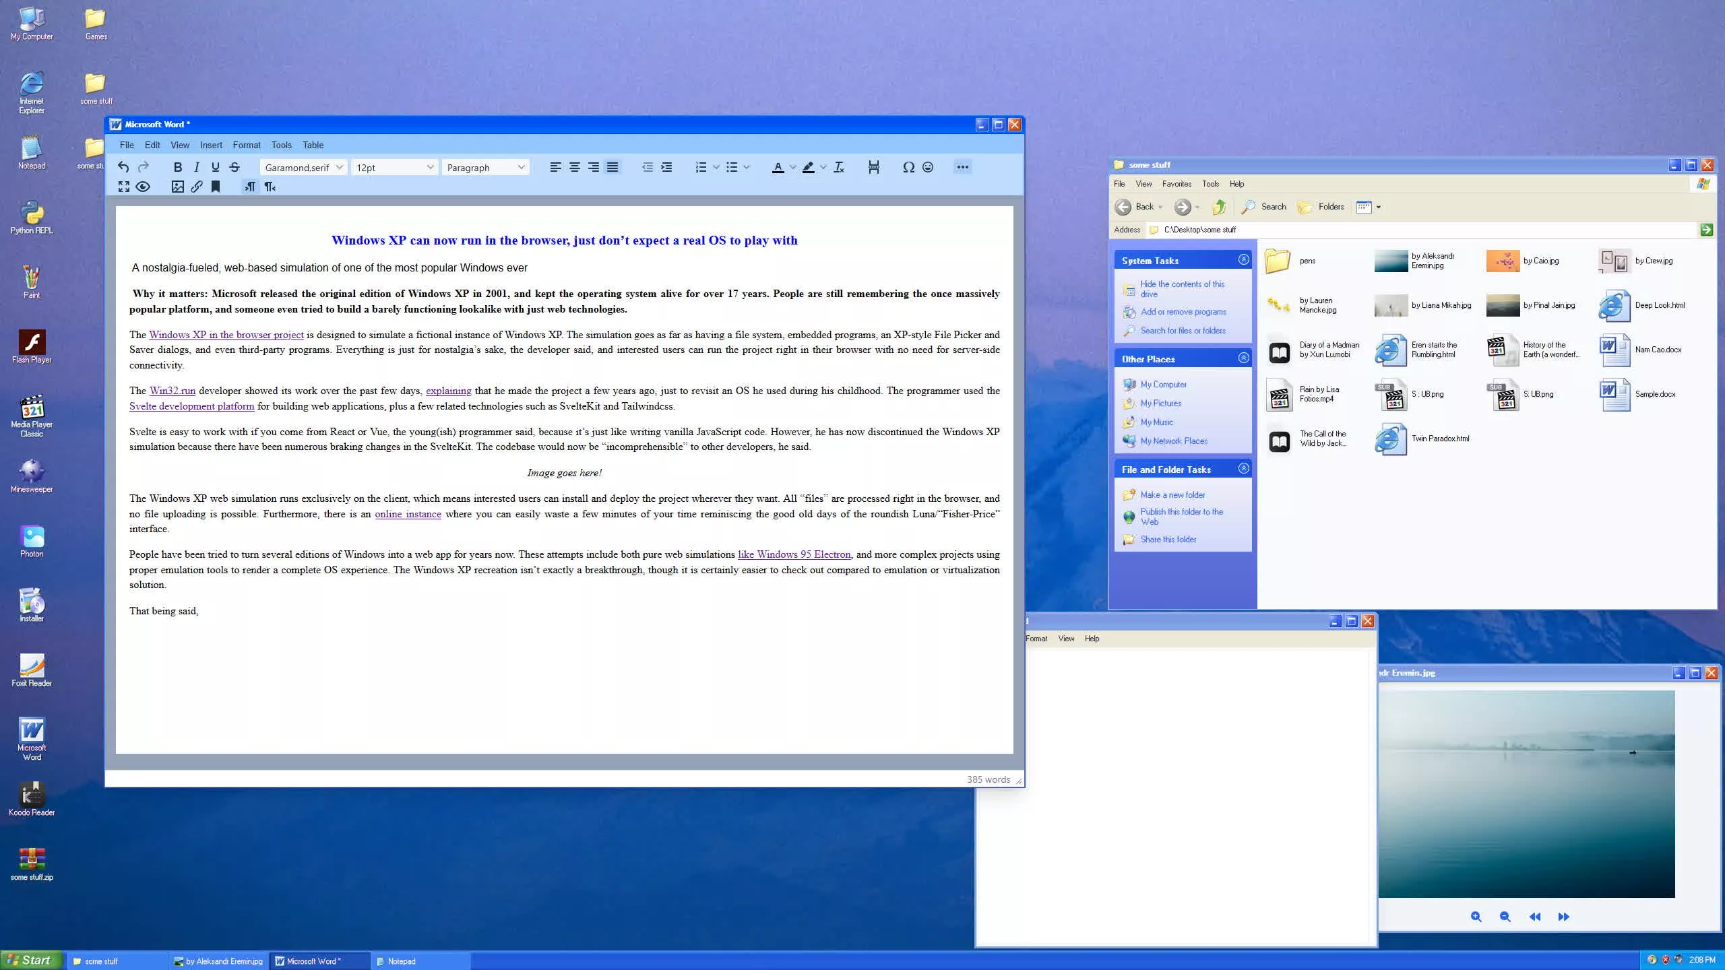This screenshot has width=1725, height=970.
Task: Collapse the System Tasks panel
Action: coord(1243,260)
